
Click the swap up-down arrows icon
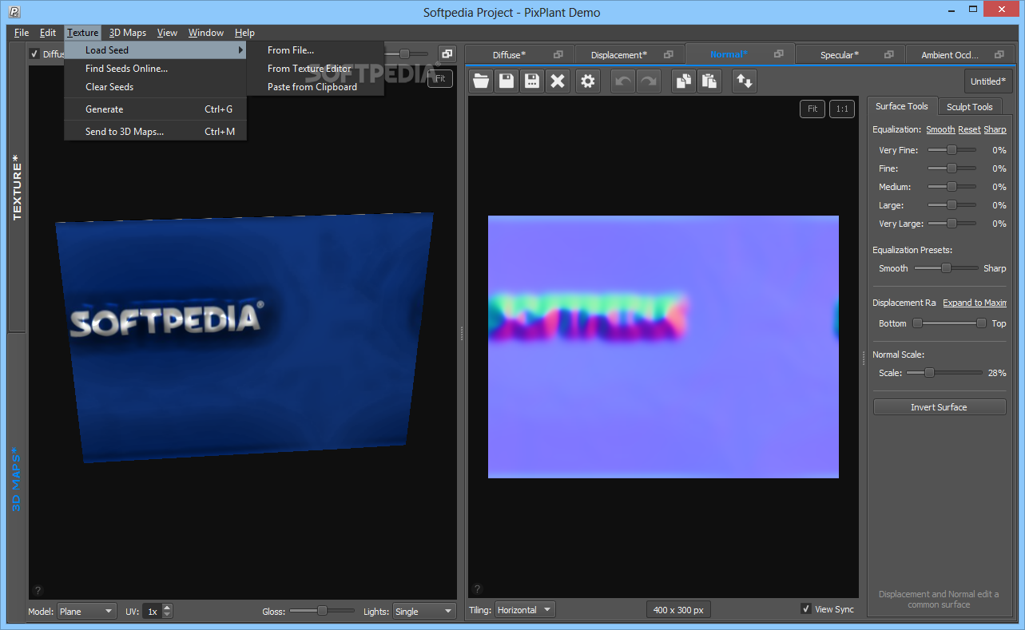click(745, 81)
